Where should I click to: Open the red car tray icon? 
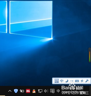(x=28, y=91)
